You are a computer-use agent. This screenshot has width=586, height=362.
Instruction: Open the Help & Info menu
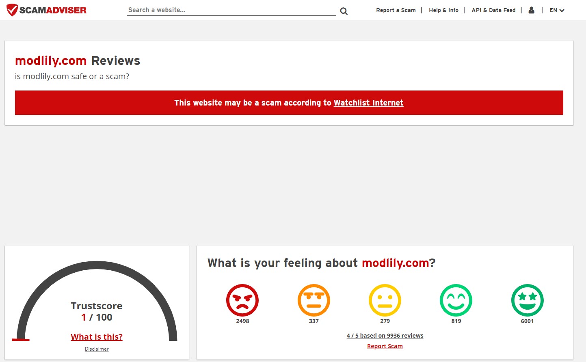(x=443, y=10)
